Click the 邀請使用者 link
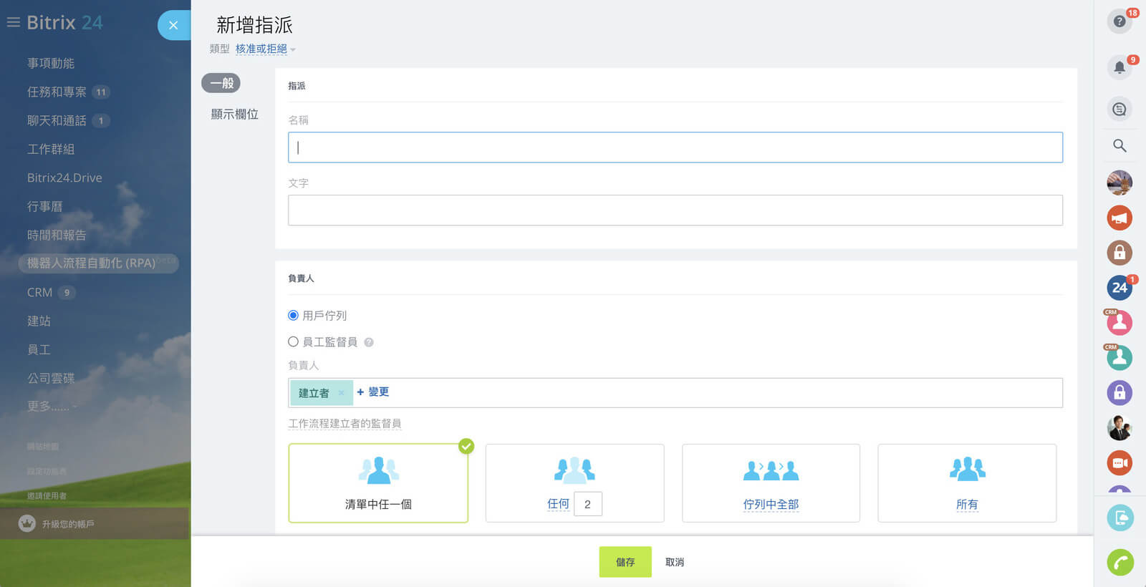Image resolution: width=1146 pixels, height=587 pixels. 47,496
